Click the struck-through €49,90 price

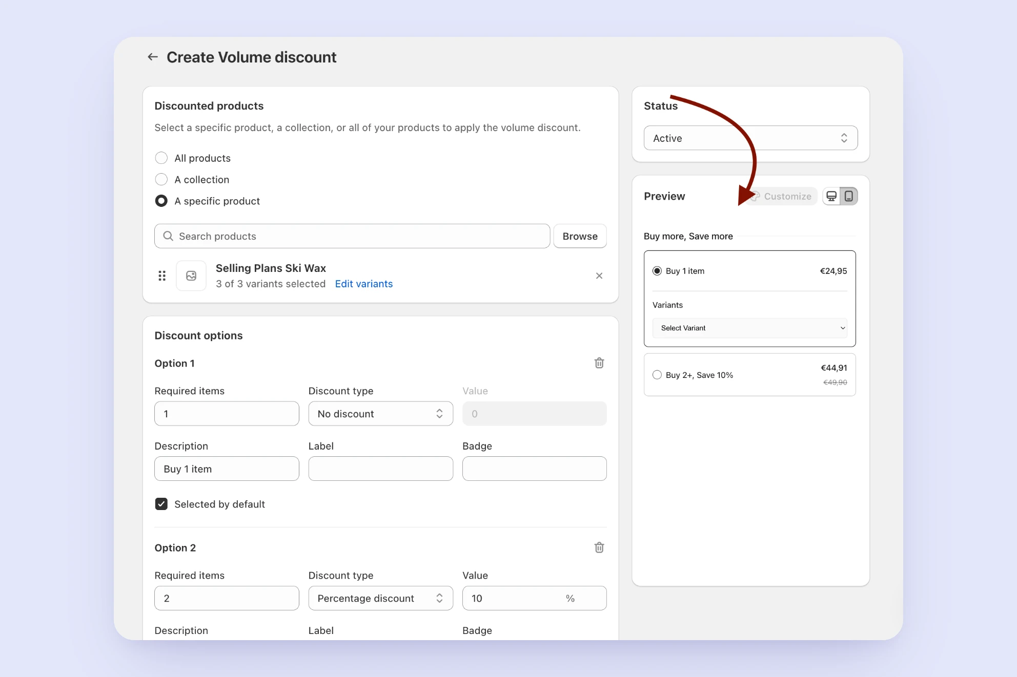pos(835,383)
